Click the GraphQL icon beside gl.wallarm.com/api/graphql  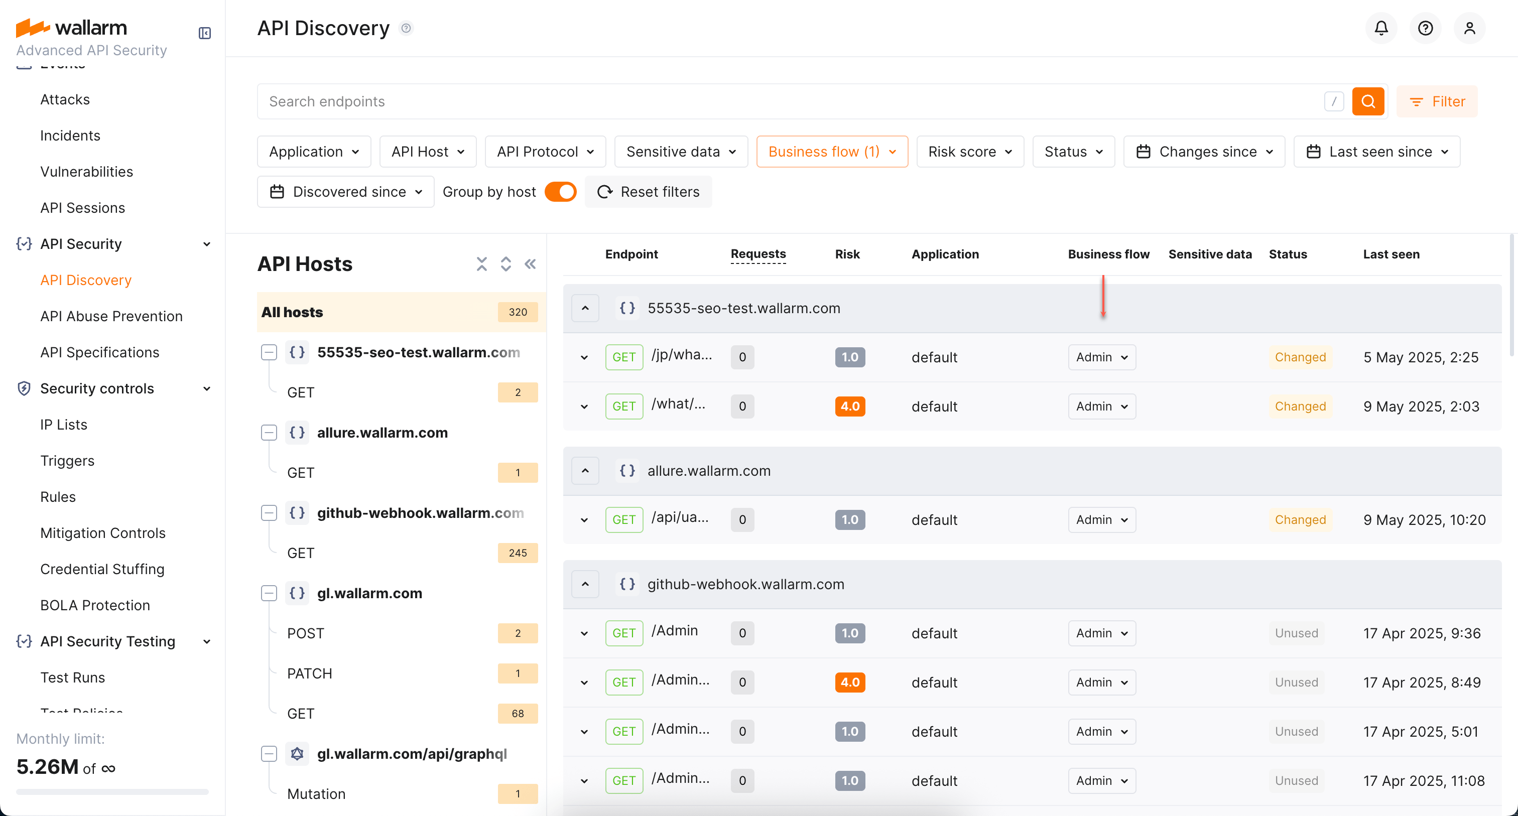[298, 754]
